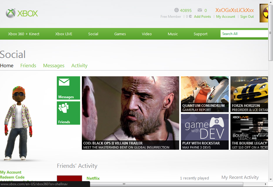Open the Xbox LIVE menu
Screen dimensions: 273x187
pos(64,34)
